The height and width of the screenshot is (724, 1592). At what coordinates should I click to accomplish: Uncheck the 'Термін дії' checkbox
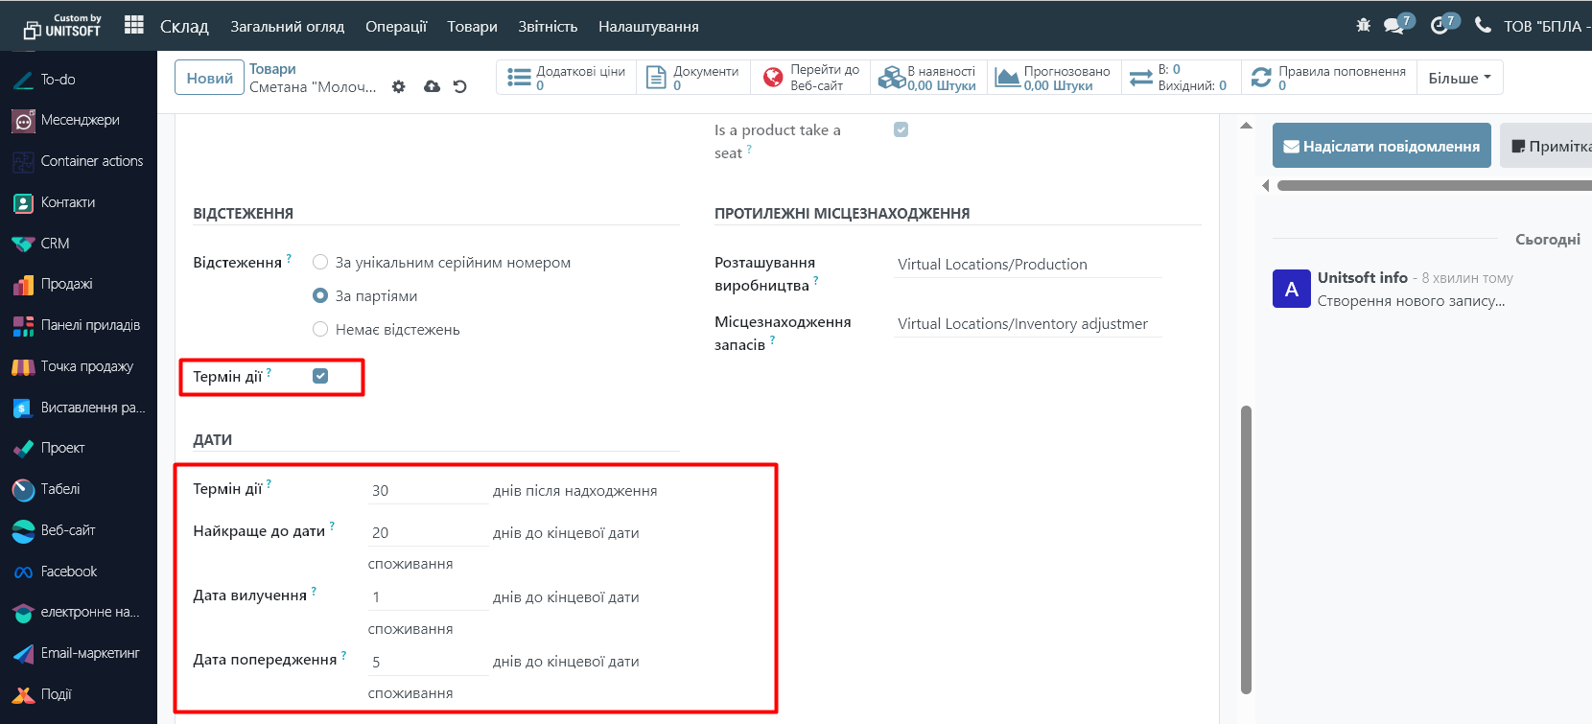320,376
